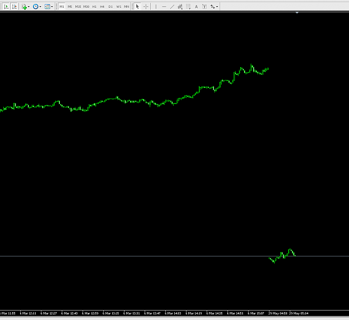Open the arrows objects dropdown arrow
Viewport: 349px width, 320px height.
pyautogui.click(x=217, y=7)
